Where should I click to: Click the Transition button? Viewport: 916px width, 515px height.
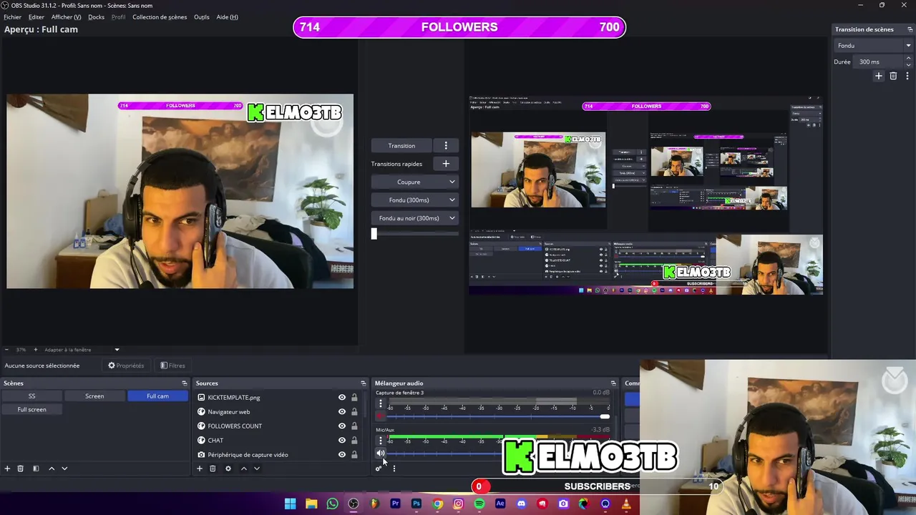401,145
